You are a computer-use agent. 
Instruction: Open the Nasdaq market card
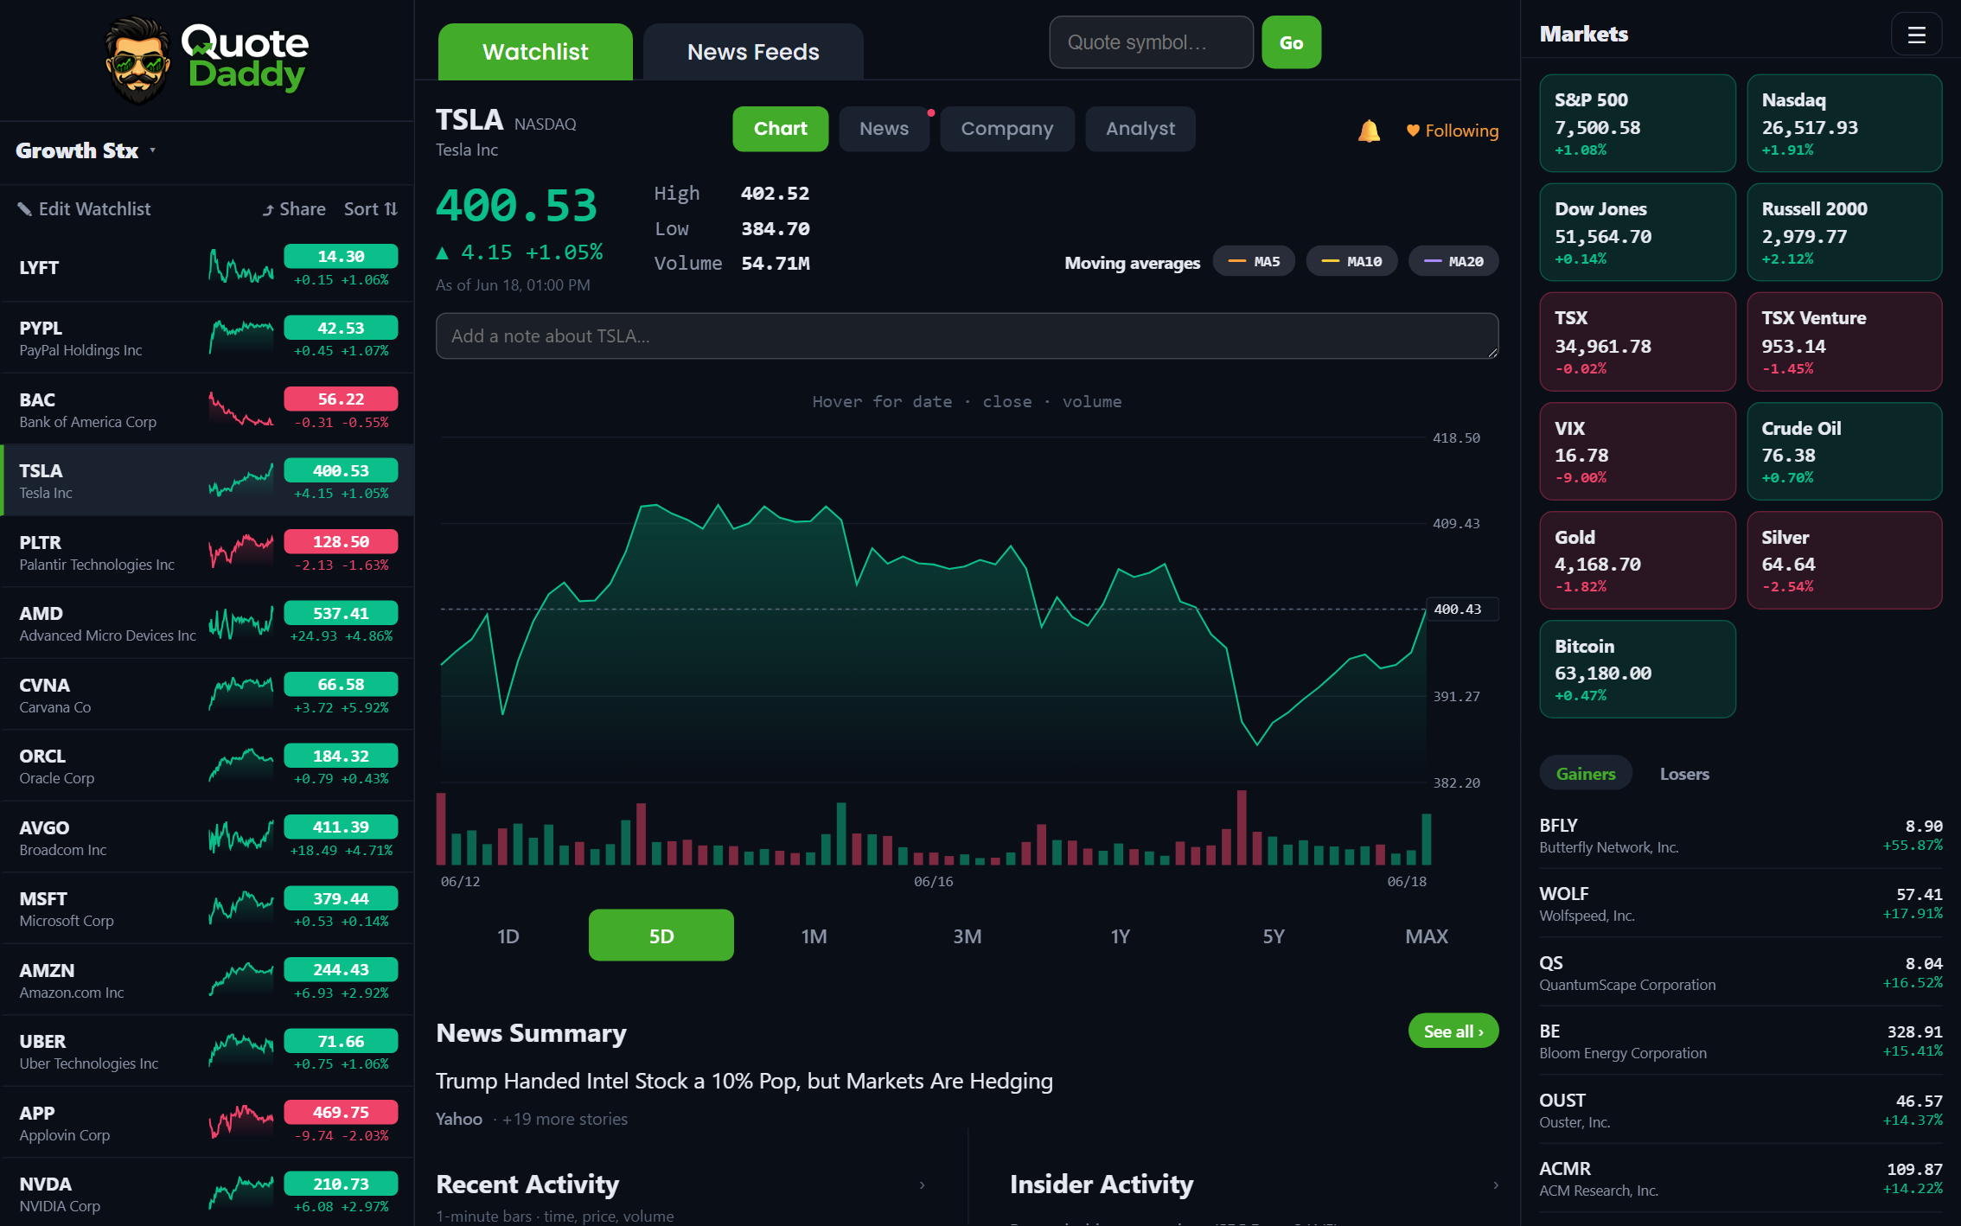[1844, 124]
